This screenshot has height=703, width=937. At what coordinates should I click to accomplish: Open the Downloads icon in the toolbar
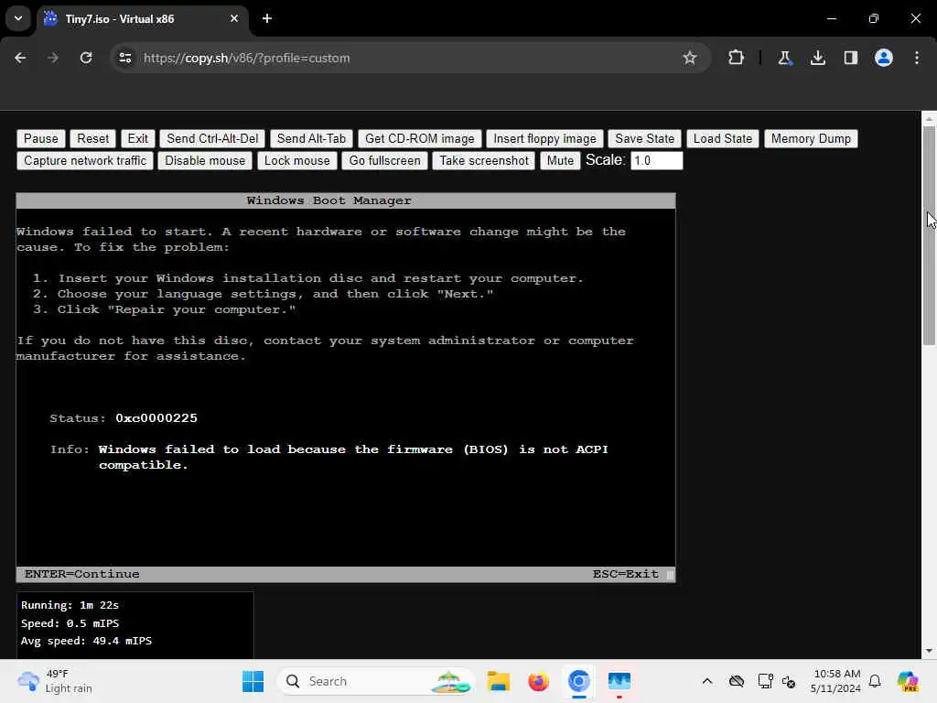(817, 58)
